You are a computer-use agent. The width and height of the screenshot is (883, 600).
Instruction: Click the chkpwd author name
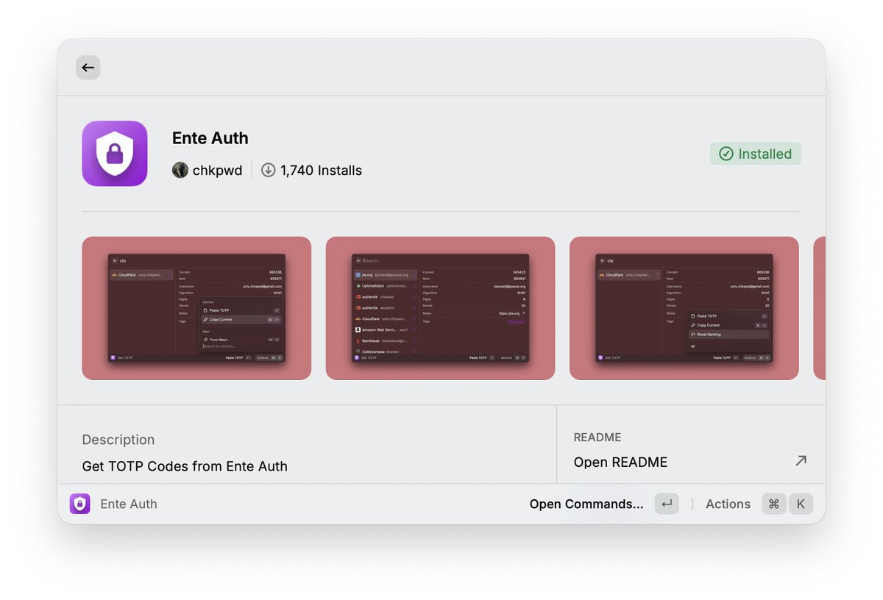(x=217, y=171)
